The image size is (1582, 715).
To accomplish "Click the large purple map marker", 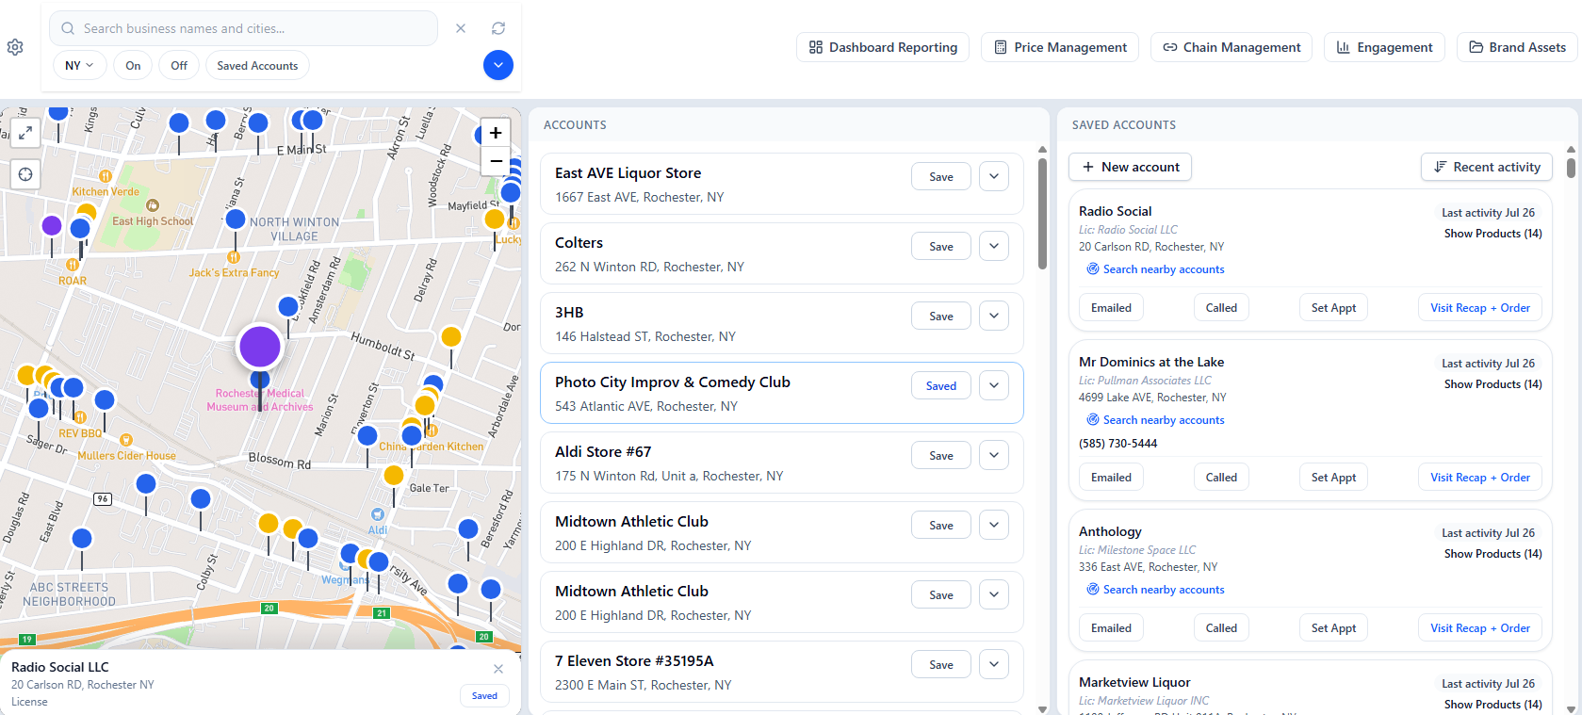I will coord(260,347).
